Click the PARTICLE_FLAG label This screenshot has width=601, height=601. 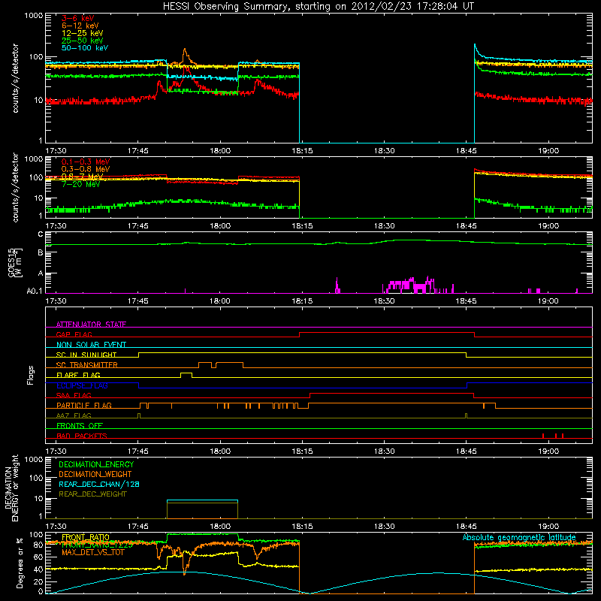click(84, 405)
